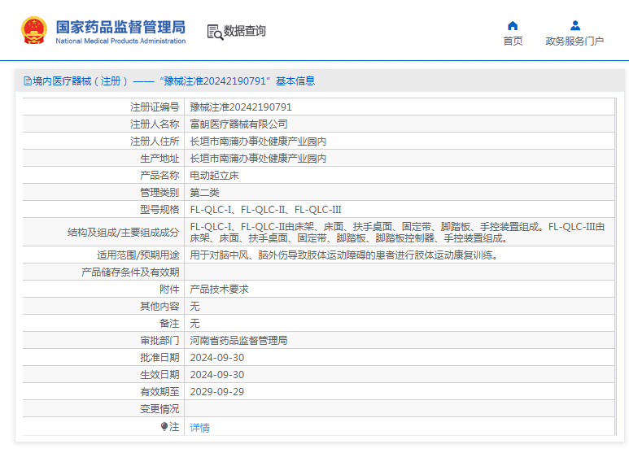The image size is (629, 453).
Task: Click the 产品储存条件及有效期 label
Action: [x=130, y=272]
